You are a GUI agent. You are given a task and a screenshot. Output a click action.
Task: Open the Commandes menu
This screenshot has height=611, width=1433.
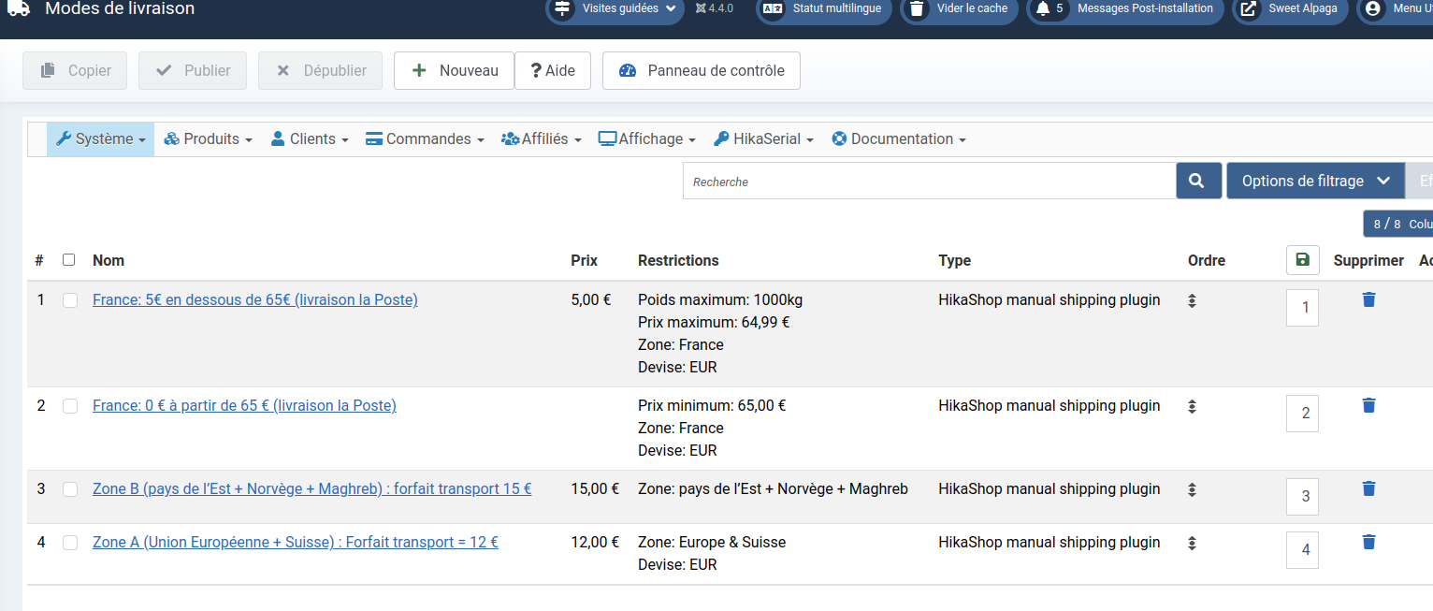click(425, 139)
